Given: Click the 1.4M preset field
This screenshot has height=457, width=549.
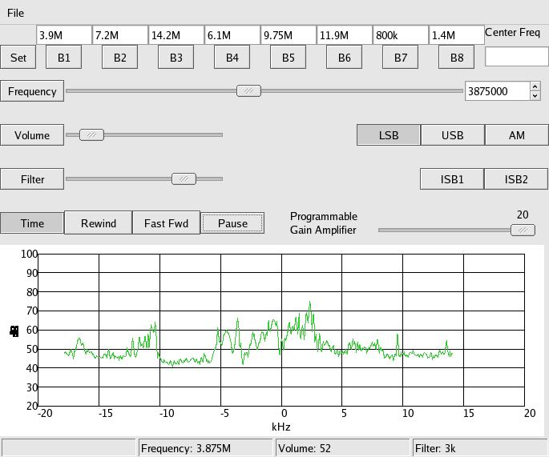Looking at the screenshot, I should pos(457,35).
